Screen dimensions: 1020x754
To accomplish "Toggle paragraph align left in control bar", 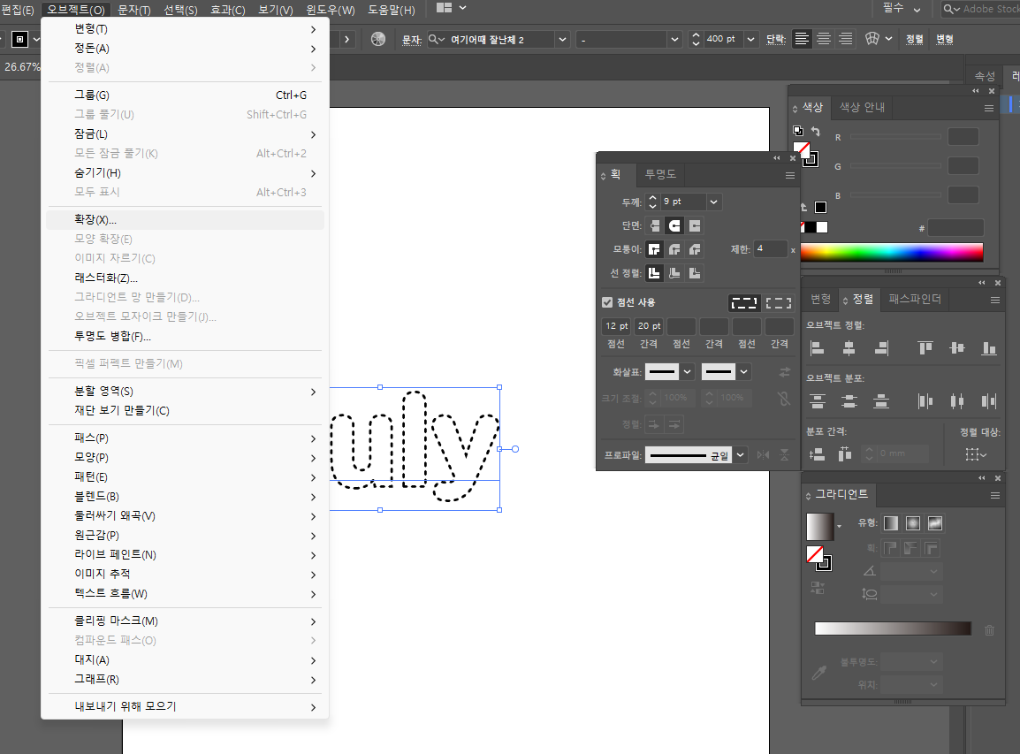I will [x=802, y=39].
